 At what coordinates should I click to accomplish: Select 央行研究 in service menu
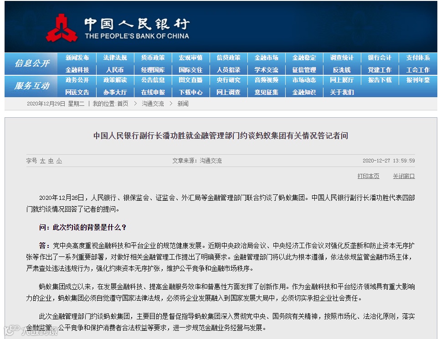tap(228, 80)
